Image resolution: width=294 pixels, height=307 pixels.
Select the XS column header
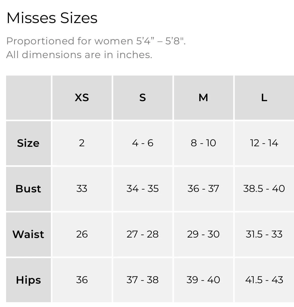(82, 98)
